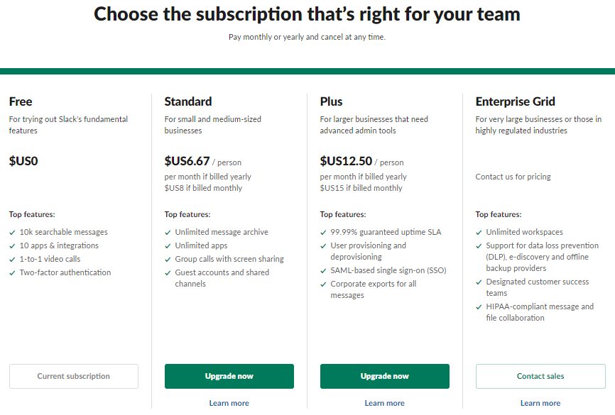Click checkmark next to Two-factor authentication
This screenshot has height=415, width=615.
(x=12, y=272)
